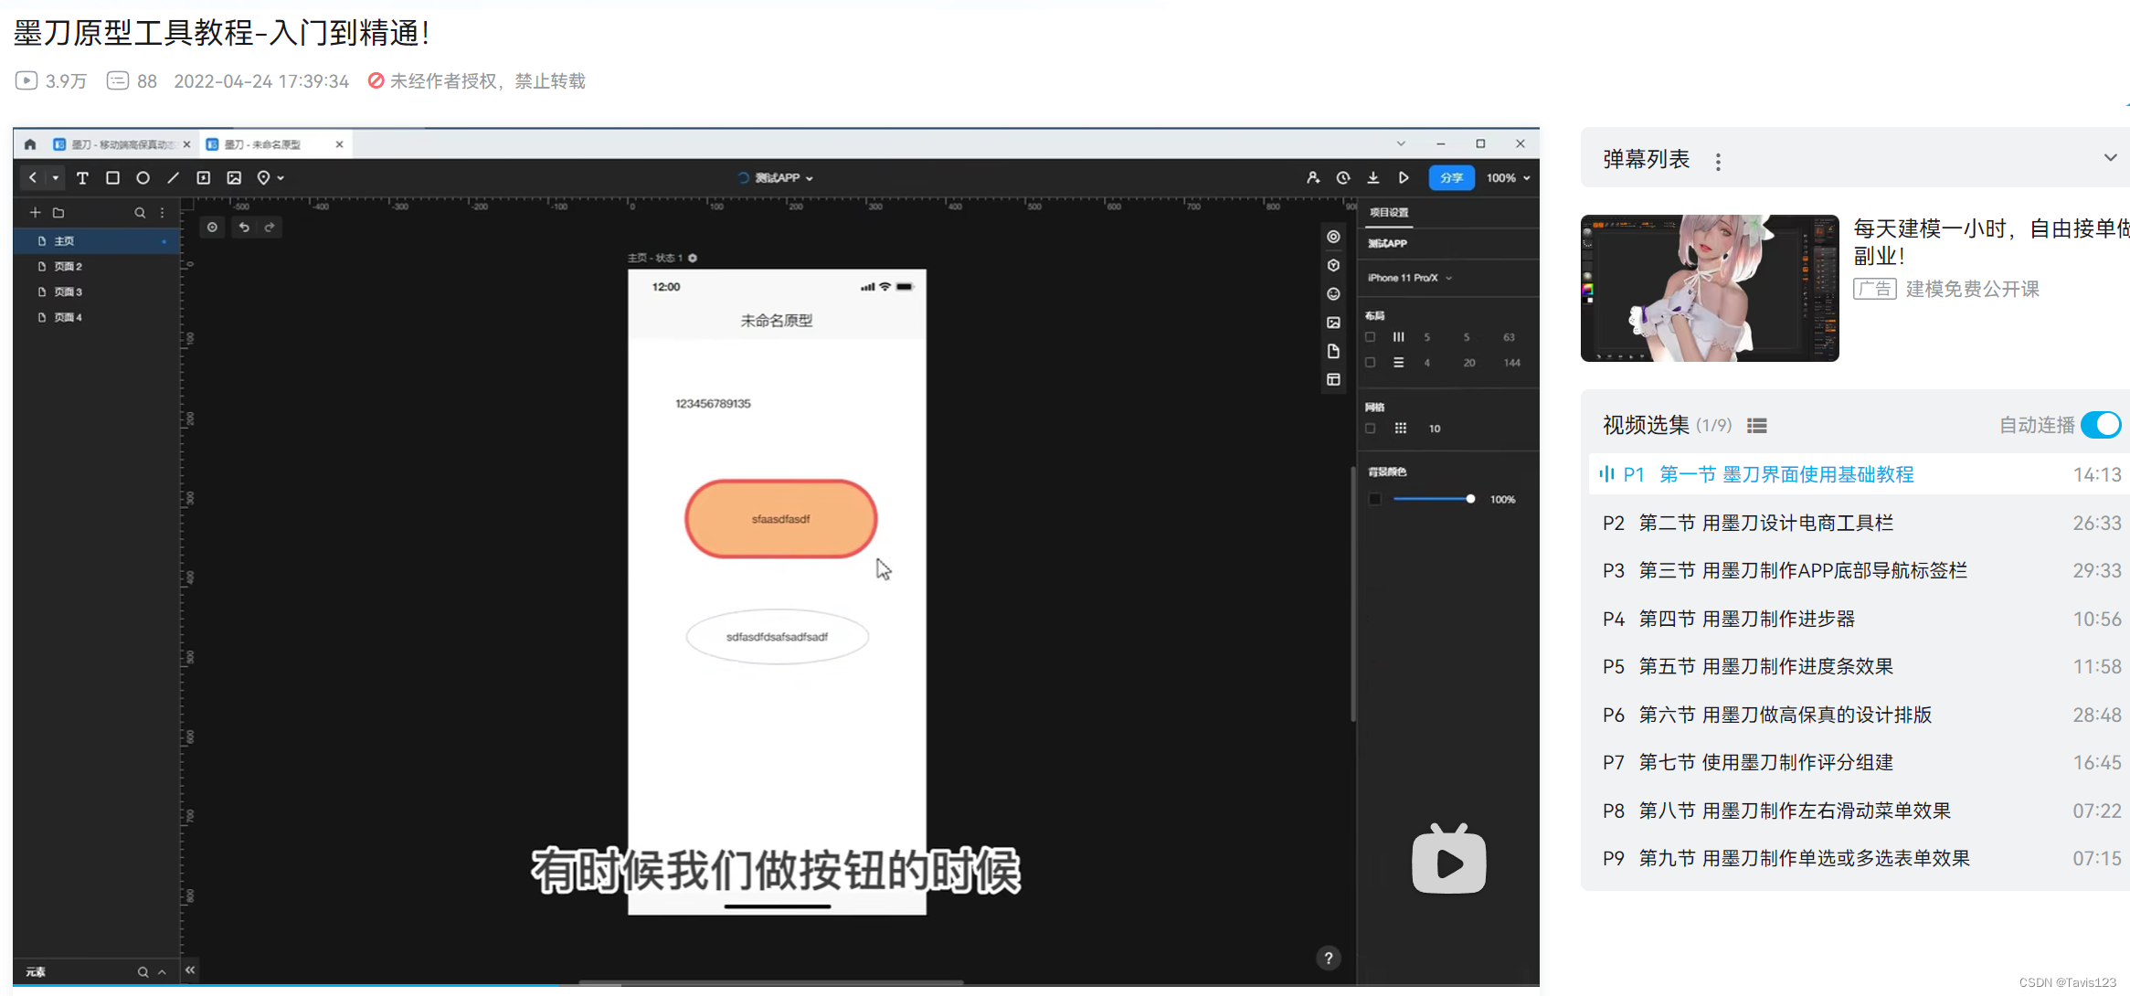The width and height of the screenshot is (2130, 996).
Task: Select 页面2 in the pages list
Action: pyautogui.click(x=69, y=266)
